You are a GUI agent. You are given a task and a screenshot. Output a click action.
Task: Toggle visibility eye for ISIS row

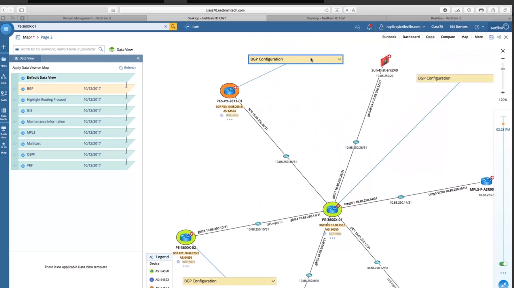[15, 111]
